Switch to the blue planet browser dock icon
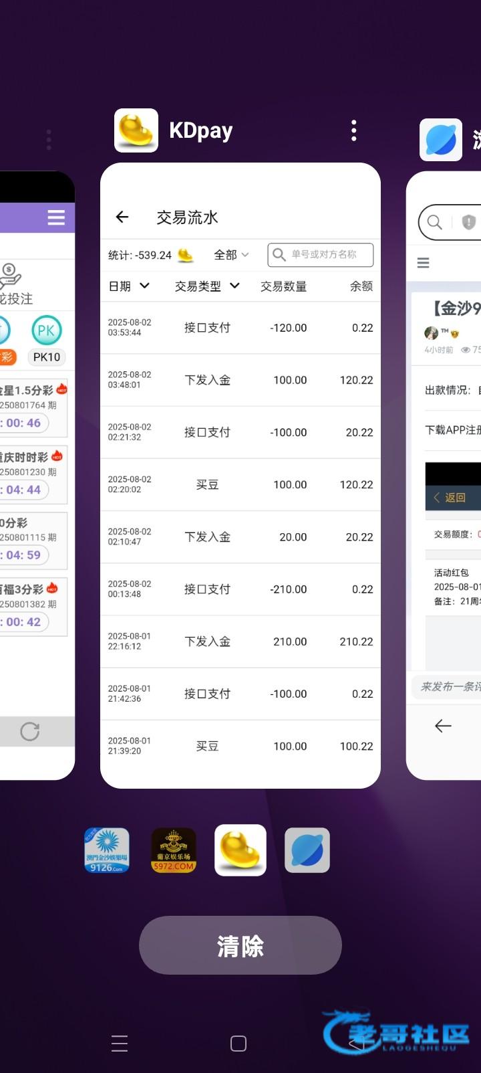The height and width of the screenshot is (1073, 481). [307, 850]
